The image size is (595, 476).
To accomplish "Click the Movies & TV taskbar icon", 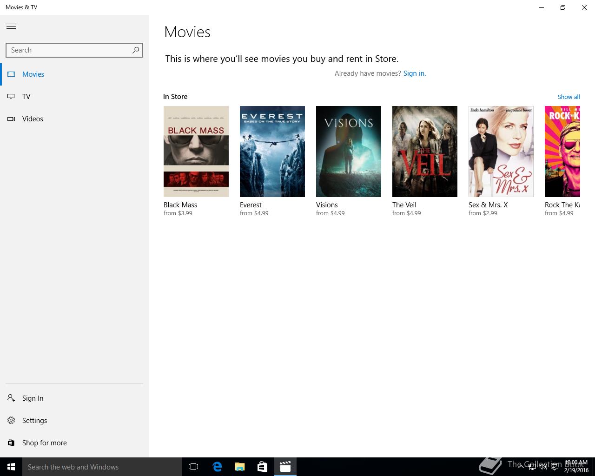I will [285, 467].
